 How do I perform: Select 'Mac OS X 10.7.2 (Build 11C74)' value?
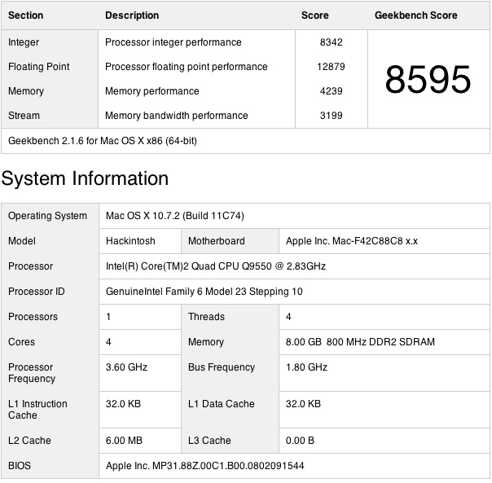pos(175,216)
